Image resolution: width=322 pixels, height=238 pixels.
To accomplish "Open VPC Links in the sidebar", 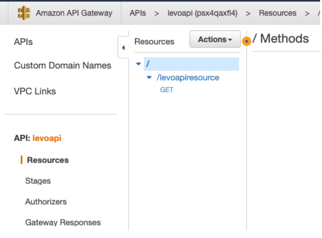I will pos(35,91).
